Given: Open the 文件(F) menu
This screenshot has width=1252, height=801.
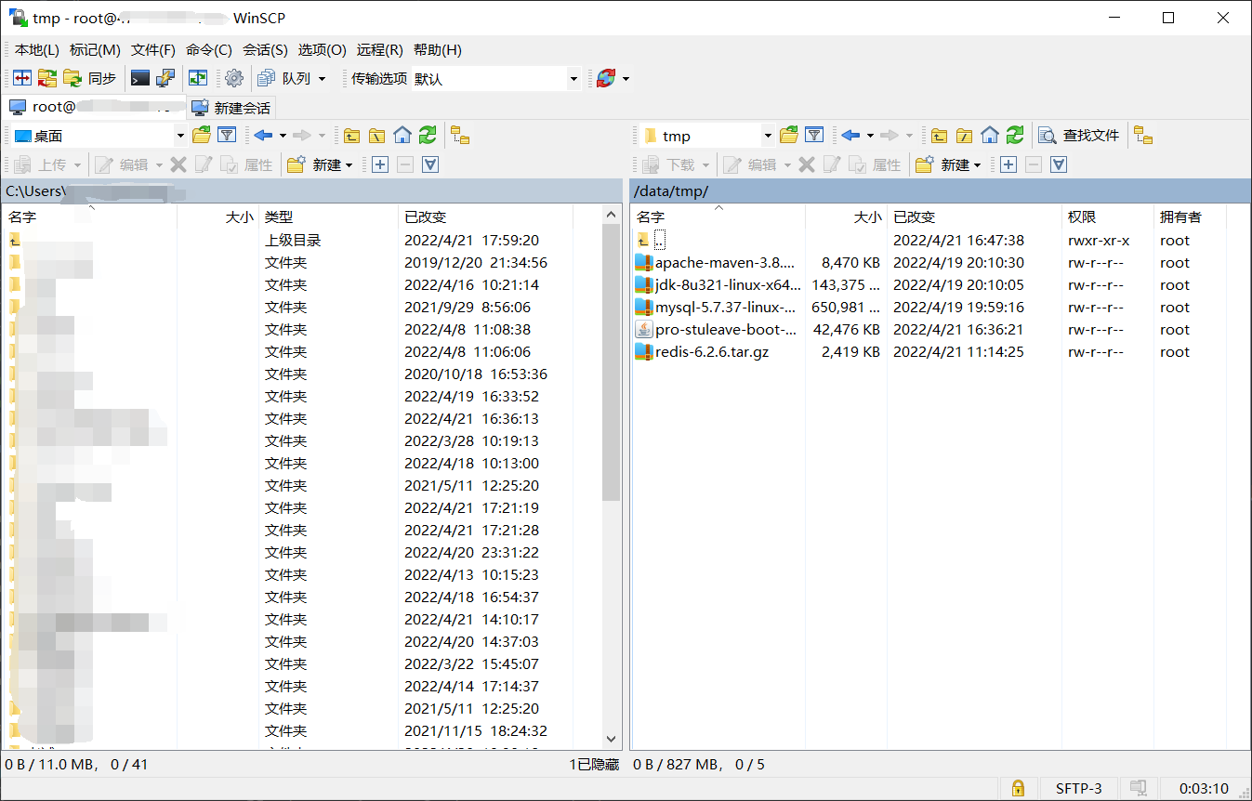Looking at the screenshot, I should point(153,50).
